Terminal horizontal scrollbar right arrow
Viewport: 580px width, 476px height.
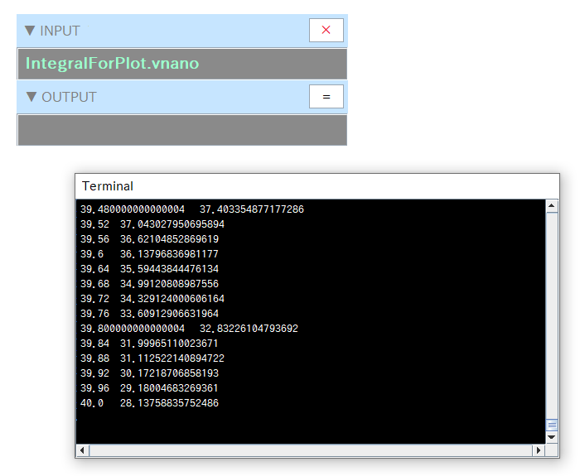(539, 450)
